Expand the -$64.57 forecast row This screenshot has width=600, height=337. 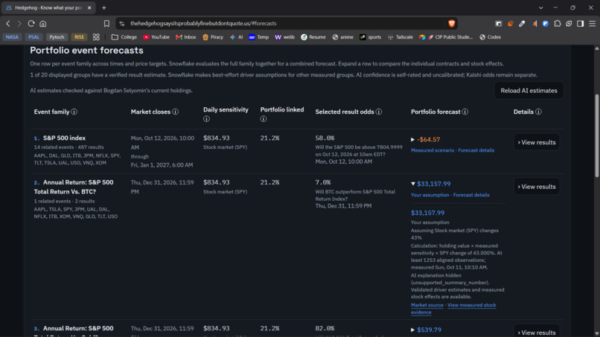[x=412, y=140]
